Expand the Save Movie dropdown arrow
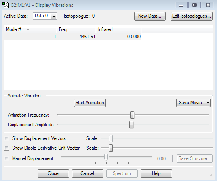217x181 pixels. click(208, 103)
